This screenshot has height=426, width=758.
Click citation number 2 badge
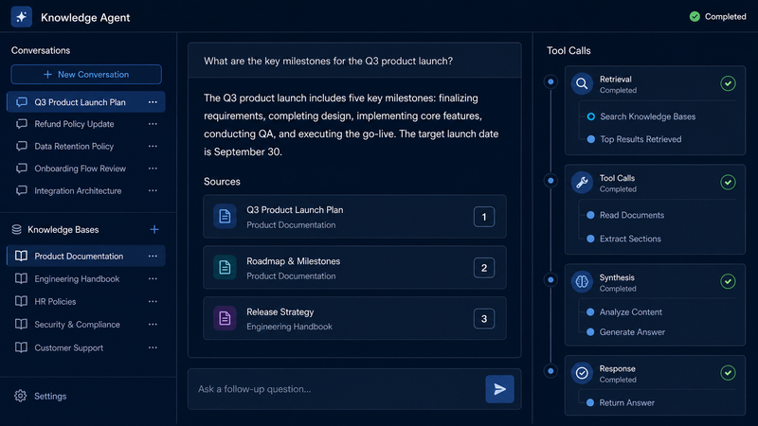[484, 268]
